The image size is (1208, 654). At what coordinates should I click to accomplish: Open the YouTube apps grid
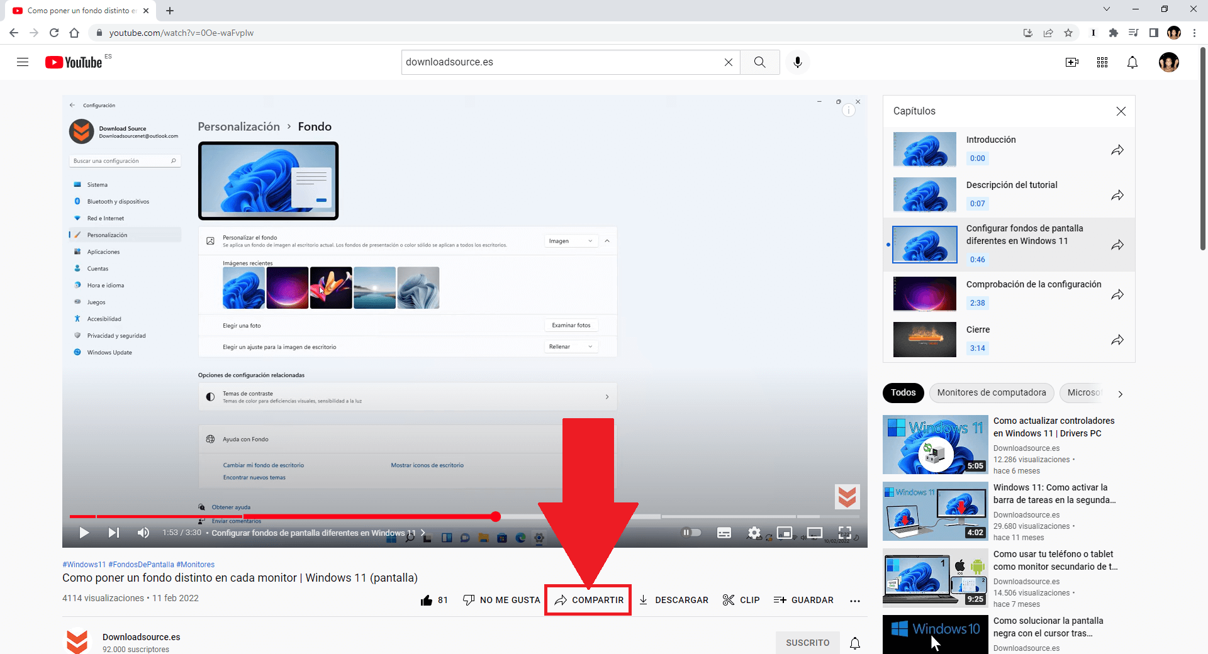click(x=1102, y=62)
